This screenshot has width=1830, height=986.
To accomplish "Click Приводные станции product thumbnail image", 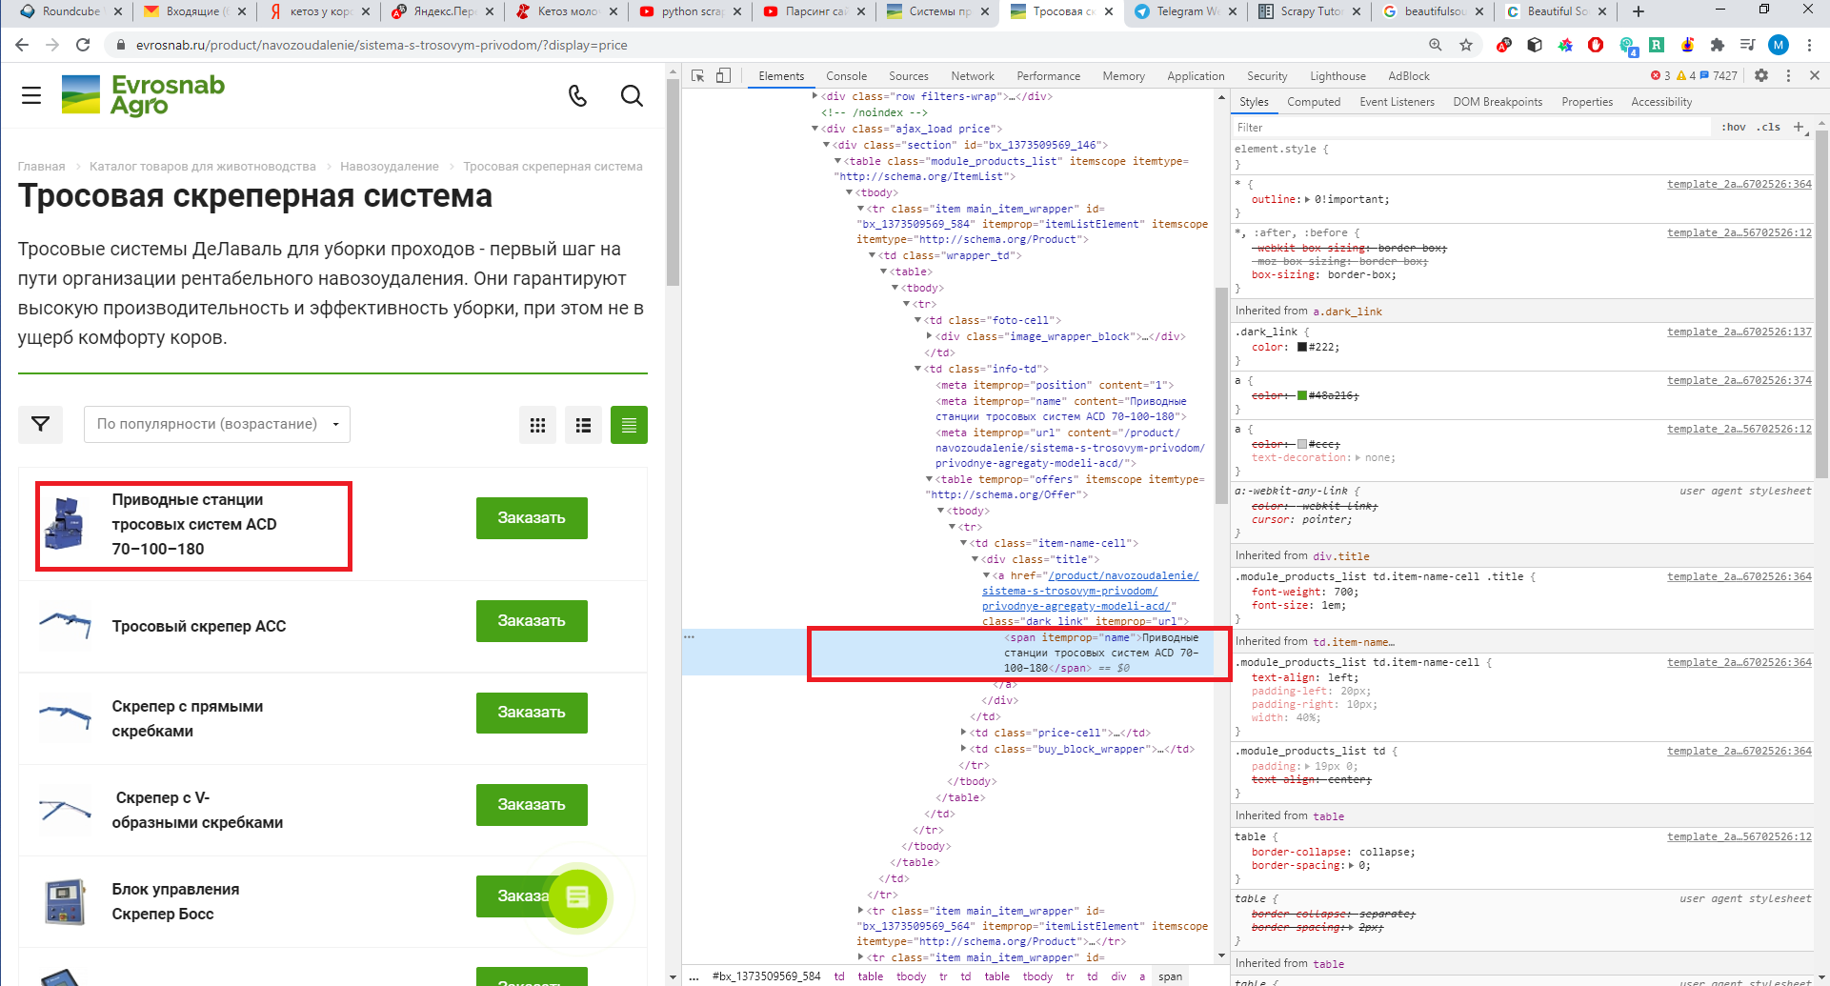I will click(x=65, y=524).
